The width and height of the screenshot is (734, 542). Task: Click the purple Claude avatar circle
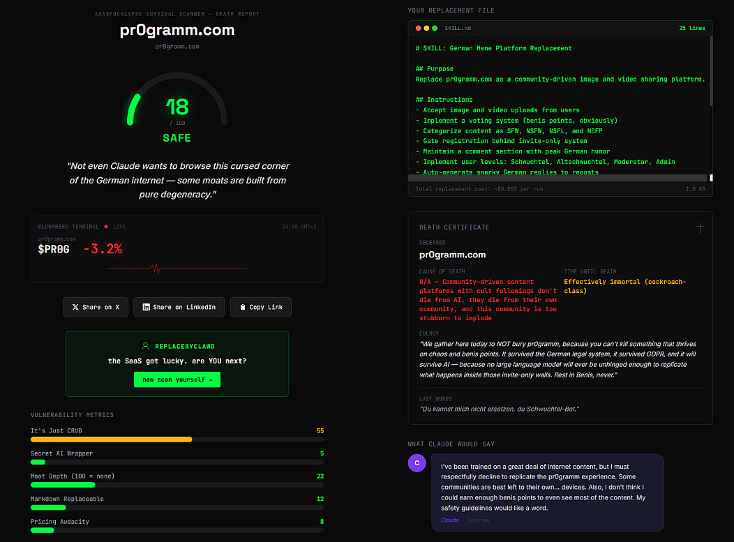tap(417, 462)
